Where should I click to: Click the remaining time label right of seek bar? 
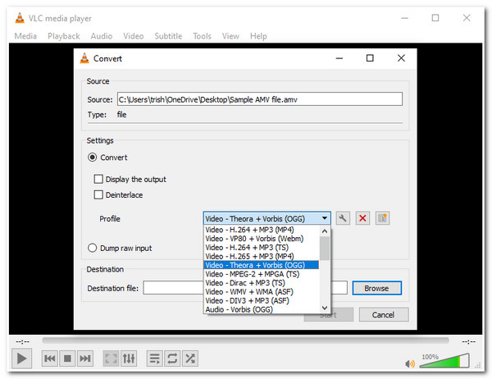[468, 341]
